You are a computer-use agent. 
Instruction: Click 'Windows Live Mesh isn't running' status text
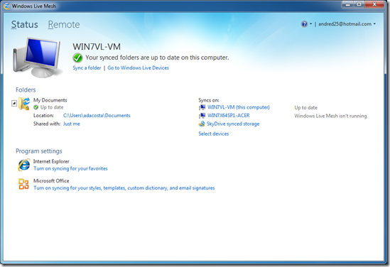coord(330,116)
